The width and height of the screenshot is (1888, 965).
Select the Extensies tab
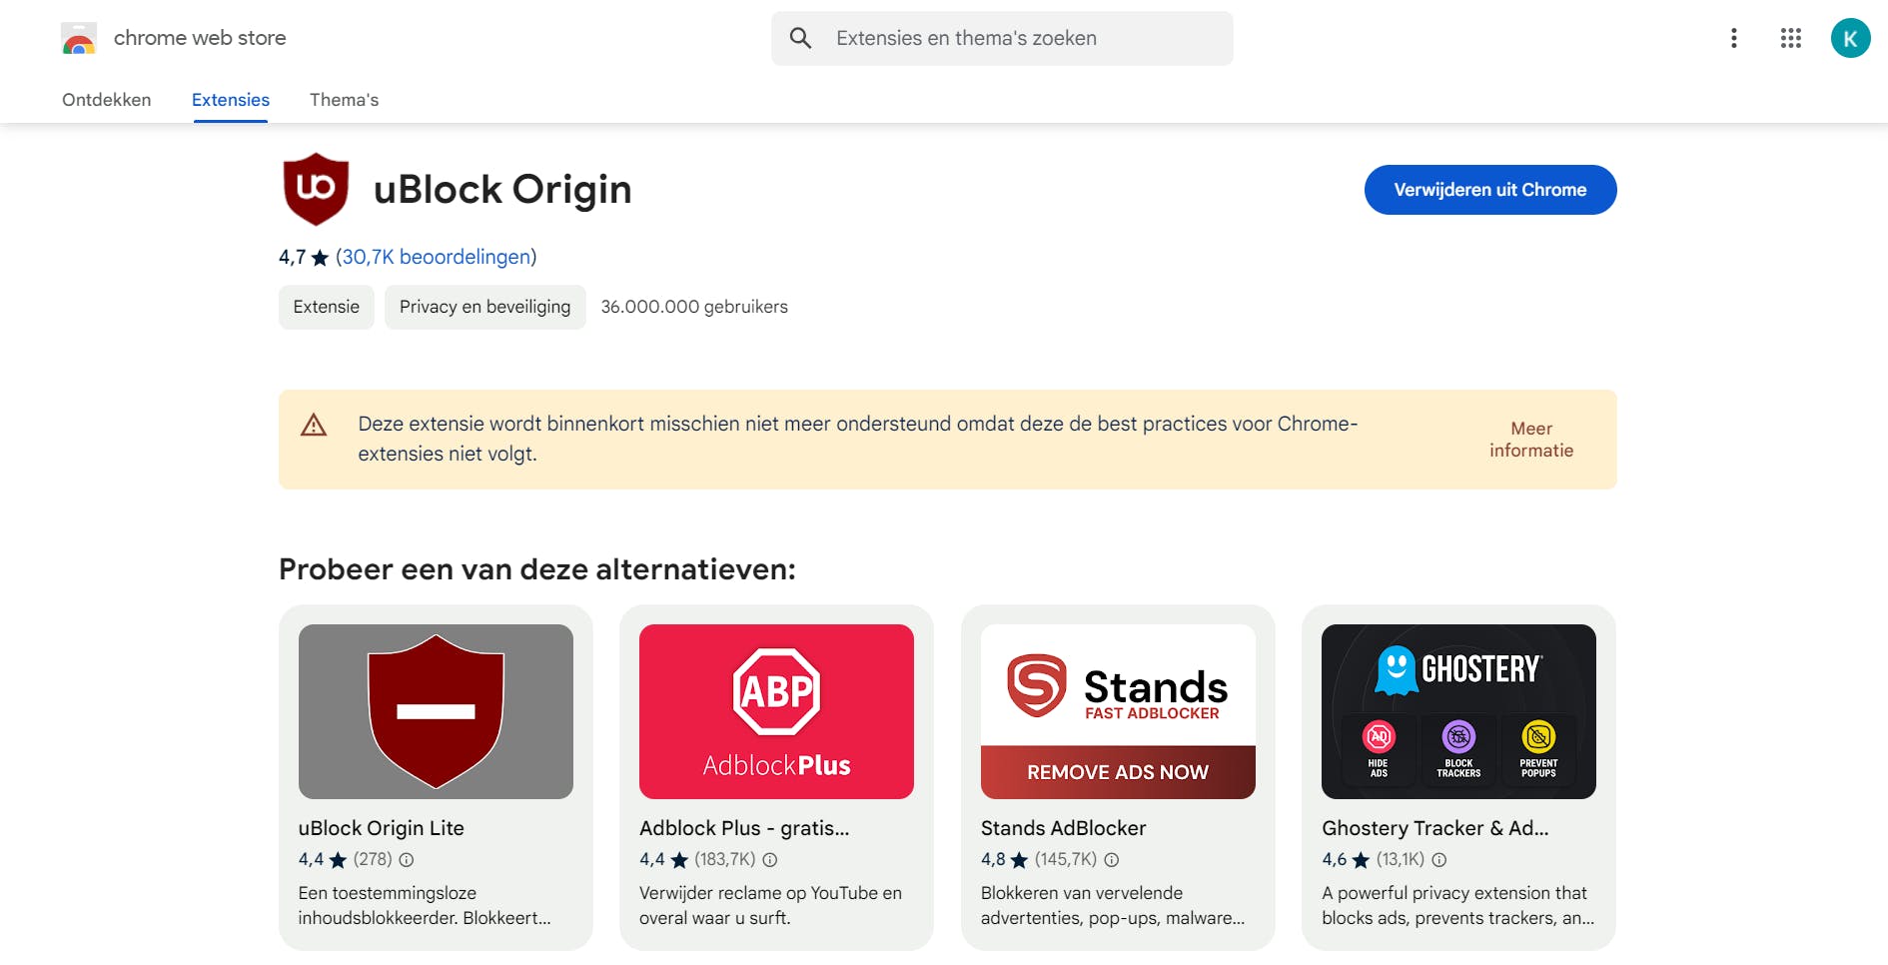[x=230, y=100]
